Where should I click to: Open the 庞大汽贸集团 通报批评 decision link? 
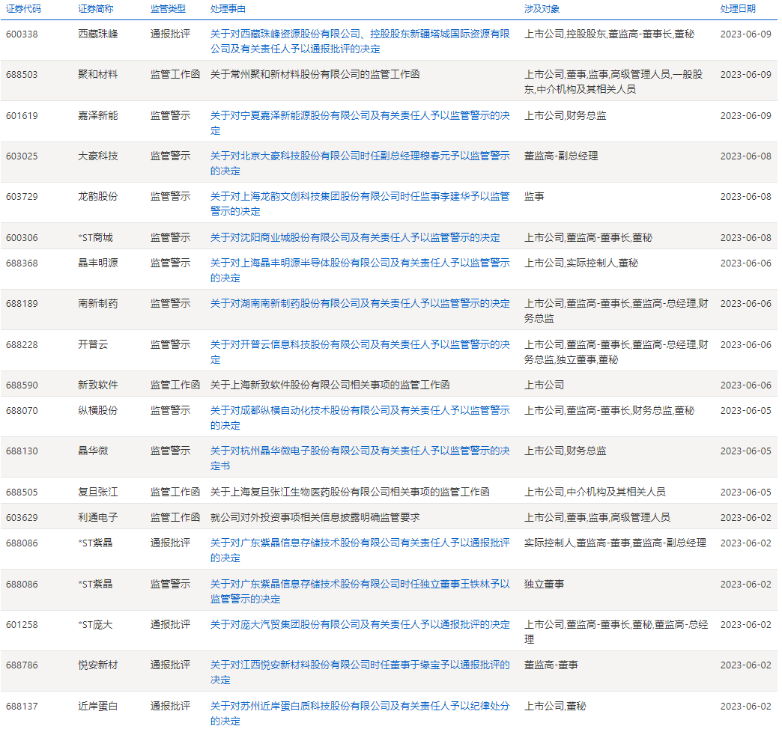[x=360, y=625]
